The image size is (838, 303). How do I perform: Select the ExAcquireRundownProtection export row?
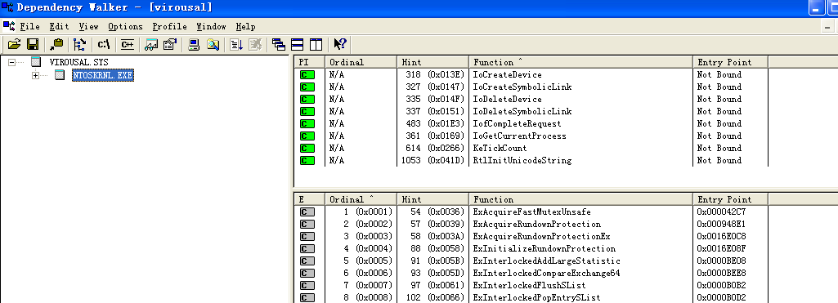[x=531, y=224]
